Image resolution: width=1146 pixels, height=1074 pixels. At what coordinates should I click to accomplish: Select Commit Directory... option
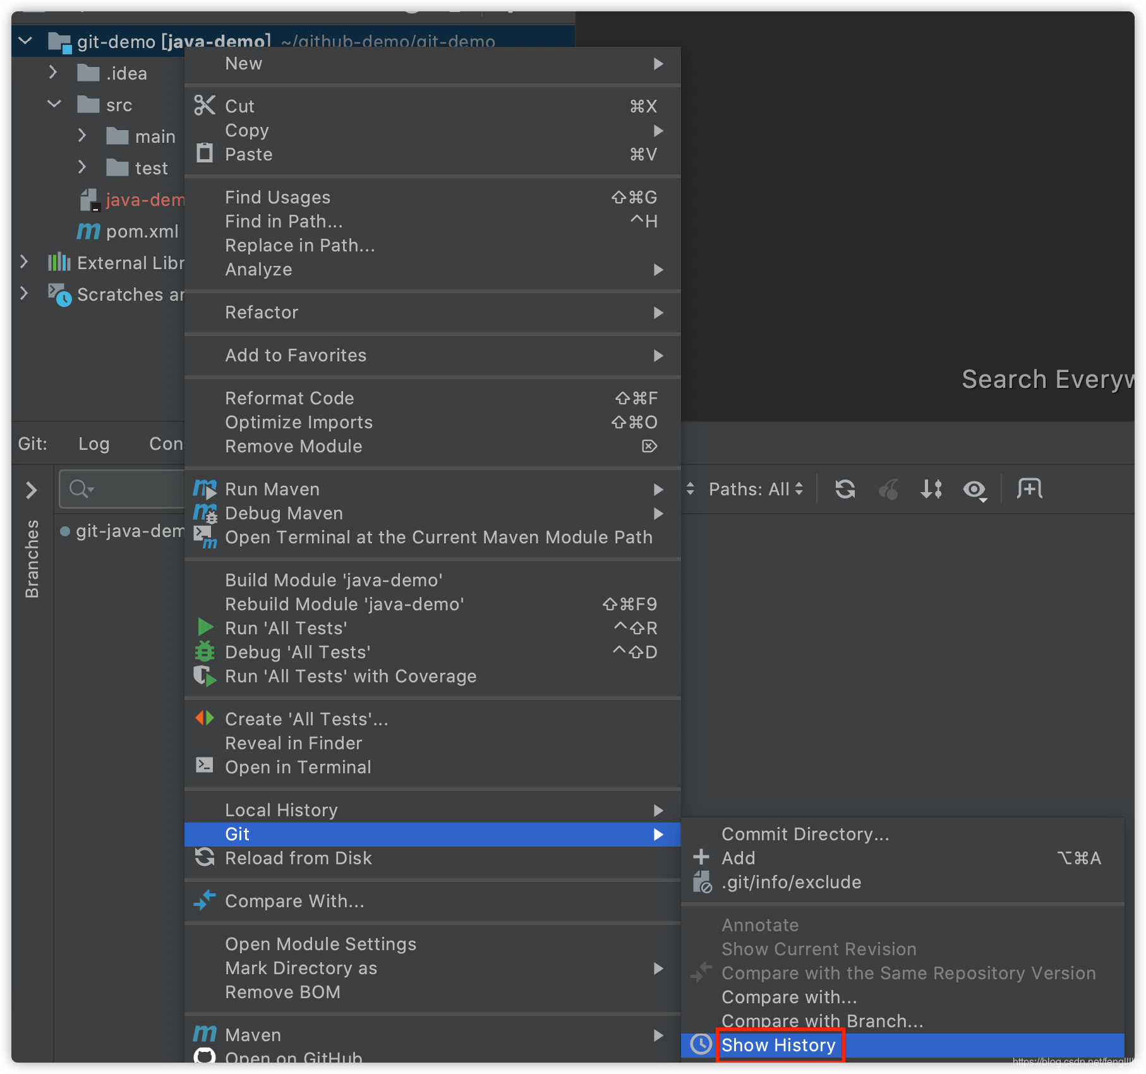tap(903, 834)
